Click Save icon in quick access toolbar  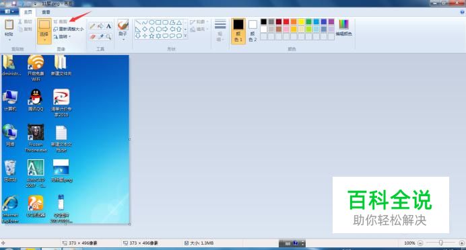(13, 3)
